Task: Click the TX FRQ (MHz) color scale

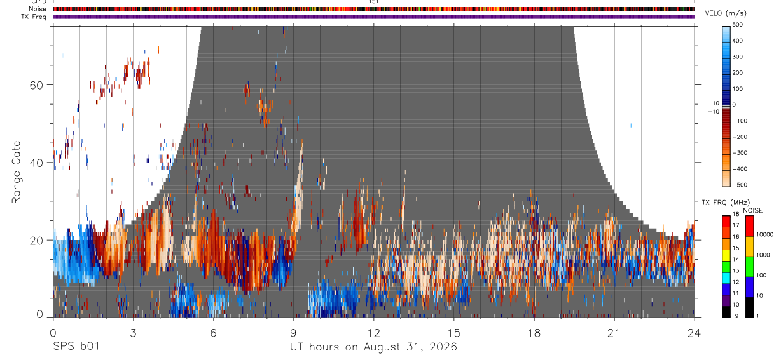Action: (726, 267)
